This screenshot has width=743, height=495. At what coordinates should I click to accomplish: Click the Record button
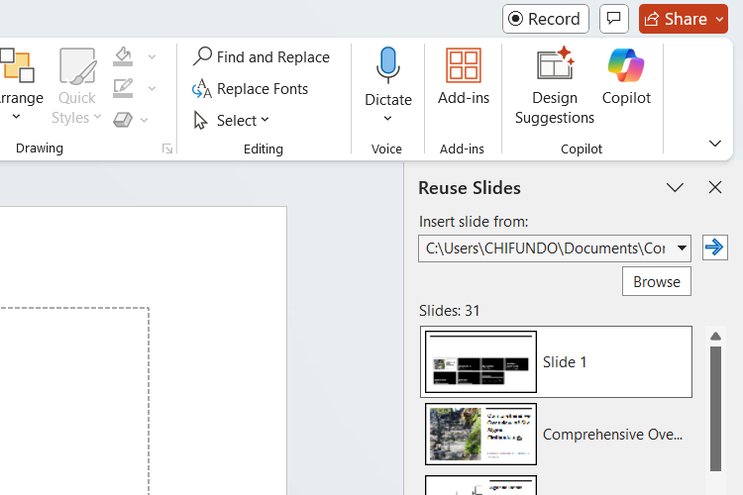tap(545, 19)
